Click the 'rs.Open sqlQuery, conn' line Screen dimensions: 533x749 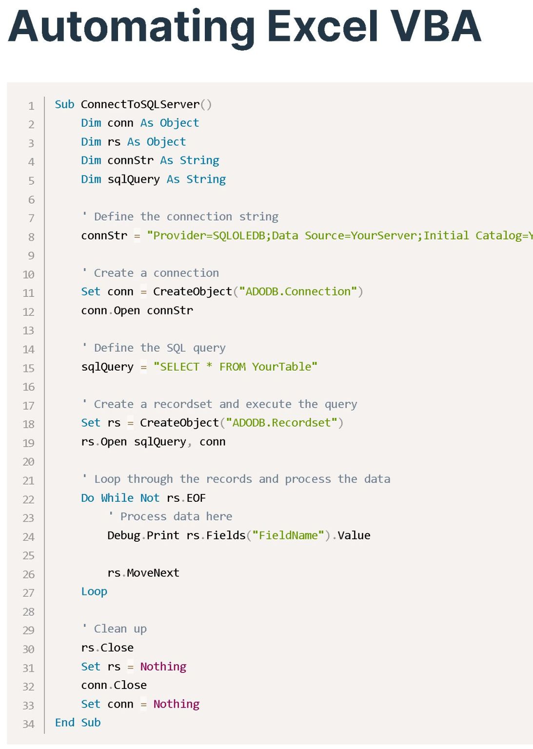click(x=153, y=442)
